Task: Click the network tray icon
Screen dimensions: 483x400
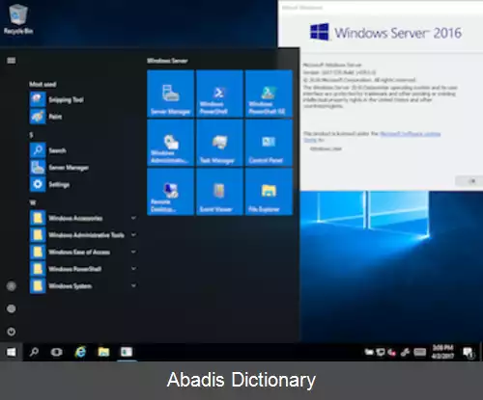Action: coord(381,353)
